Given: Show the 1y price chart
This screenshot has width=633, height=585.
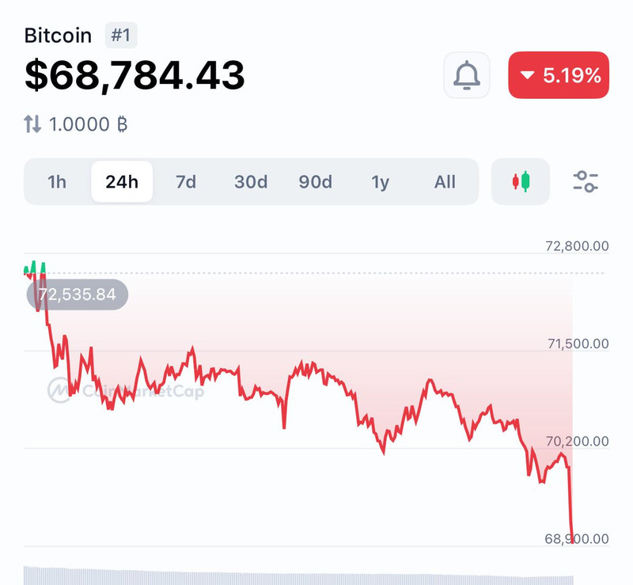Looking at the screenshot, I should click(x=381, y=182).
